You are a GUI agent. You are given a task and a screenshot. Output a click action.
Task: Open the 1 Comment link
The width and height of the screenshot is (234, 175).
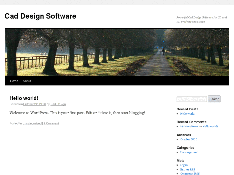coord(51,123)
